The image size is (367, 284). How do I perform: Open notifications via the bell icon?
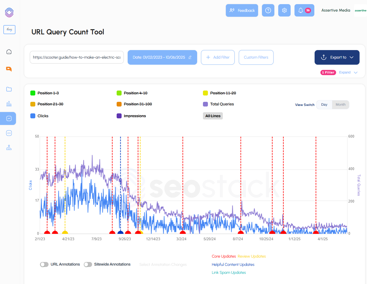tap(301, 10)
